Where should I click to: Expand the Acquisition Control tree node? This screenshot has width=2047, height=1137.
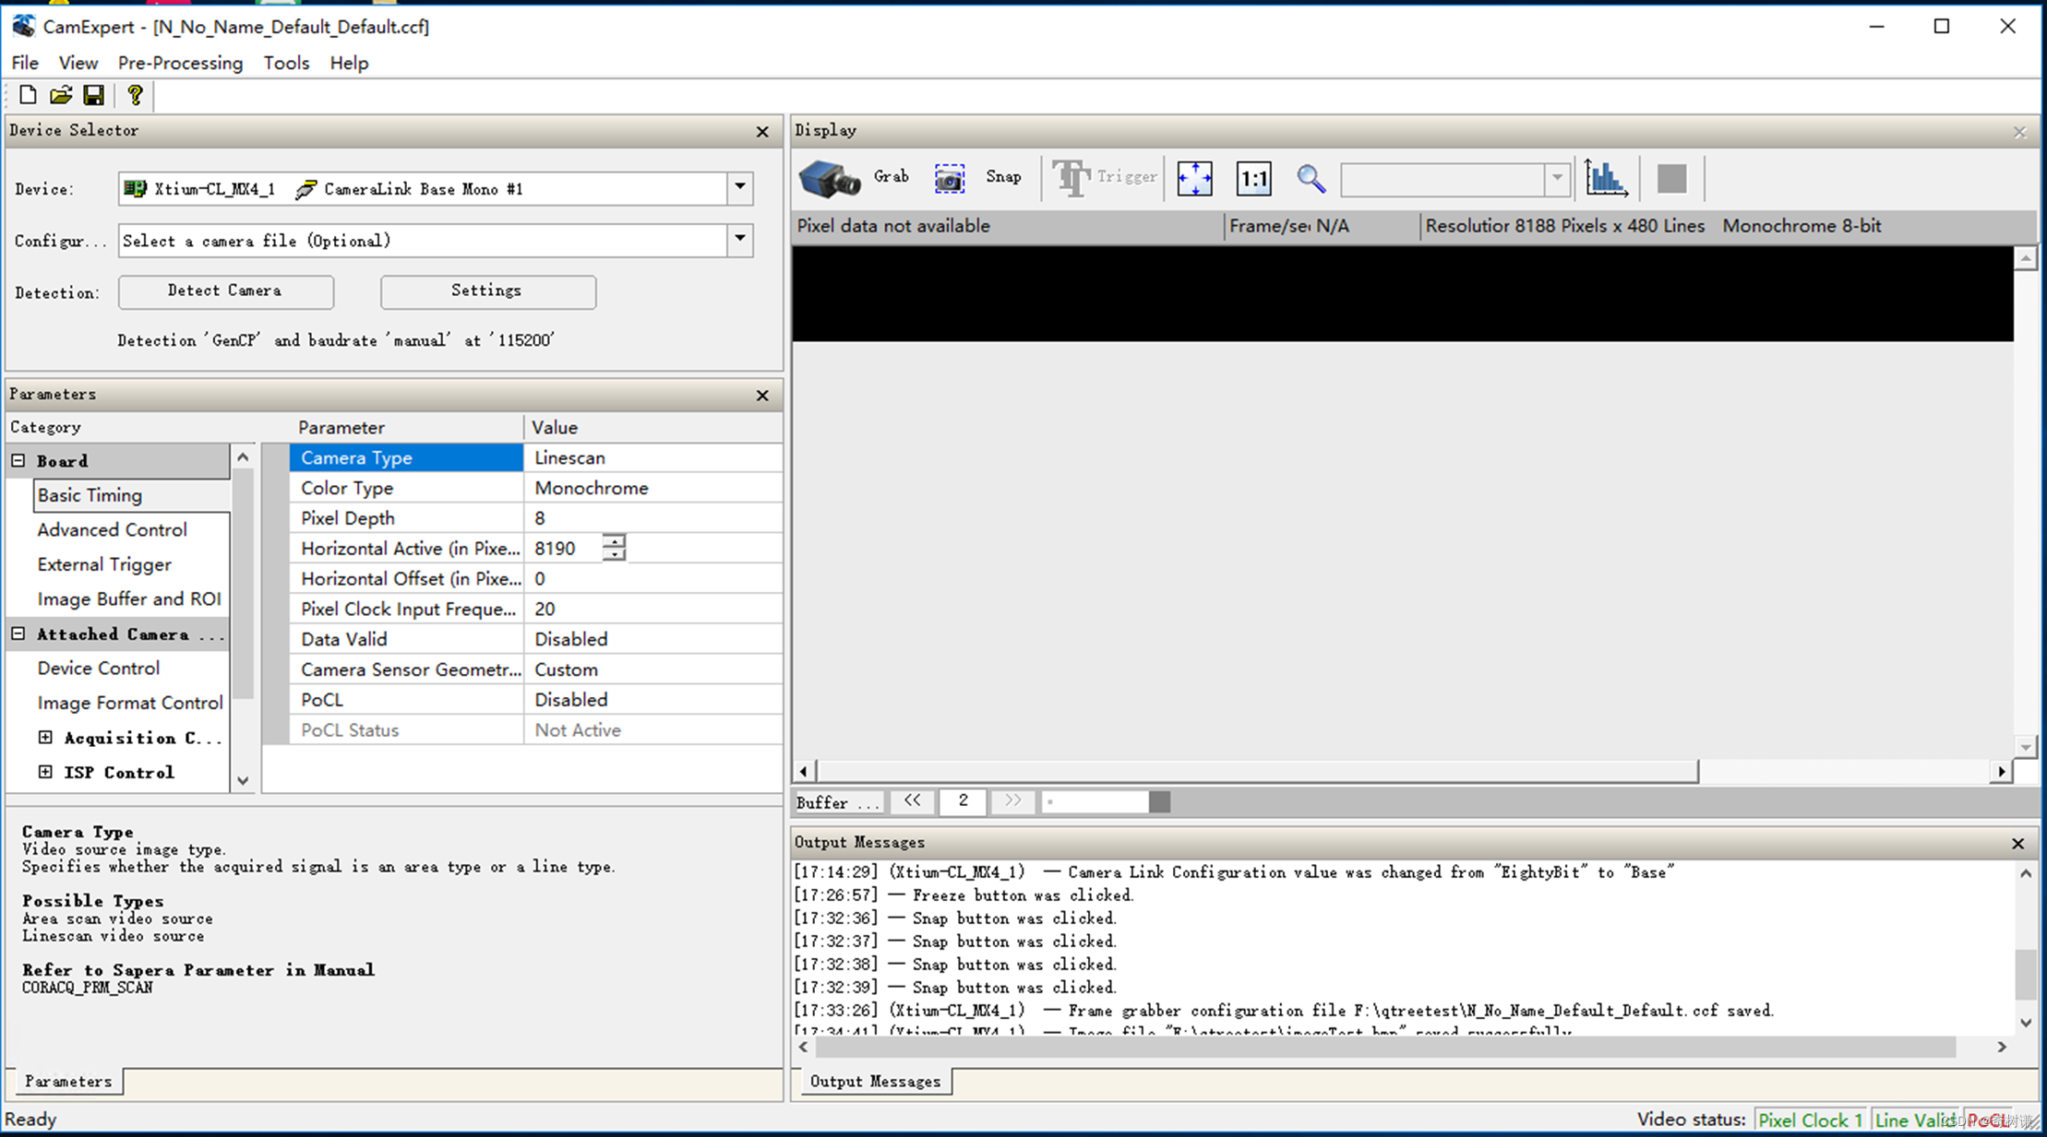pos(45,738)
